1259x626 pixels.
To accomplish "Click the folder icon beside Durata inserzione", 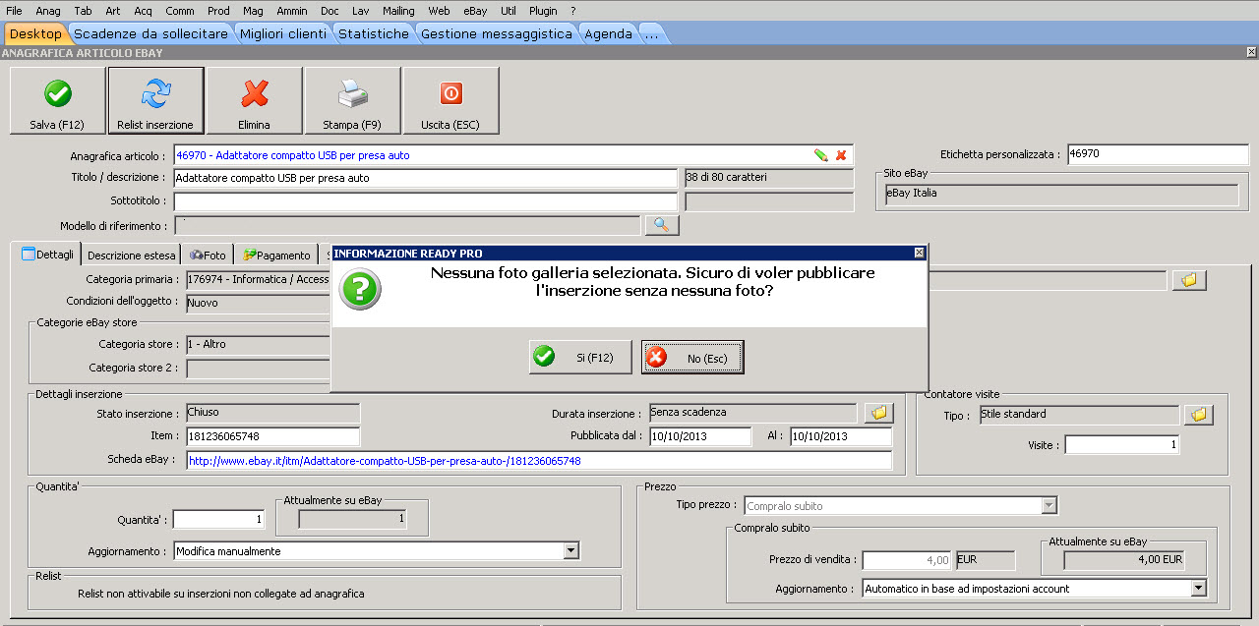I will (880, 413).
